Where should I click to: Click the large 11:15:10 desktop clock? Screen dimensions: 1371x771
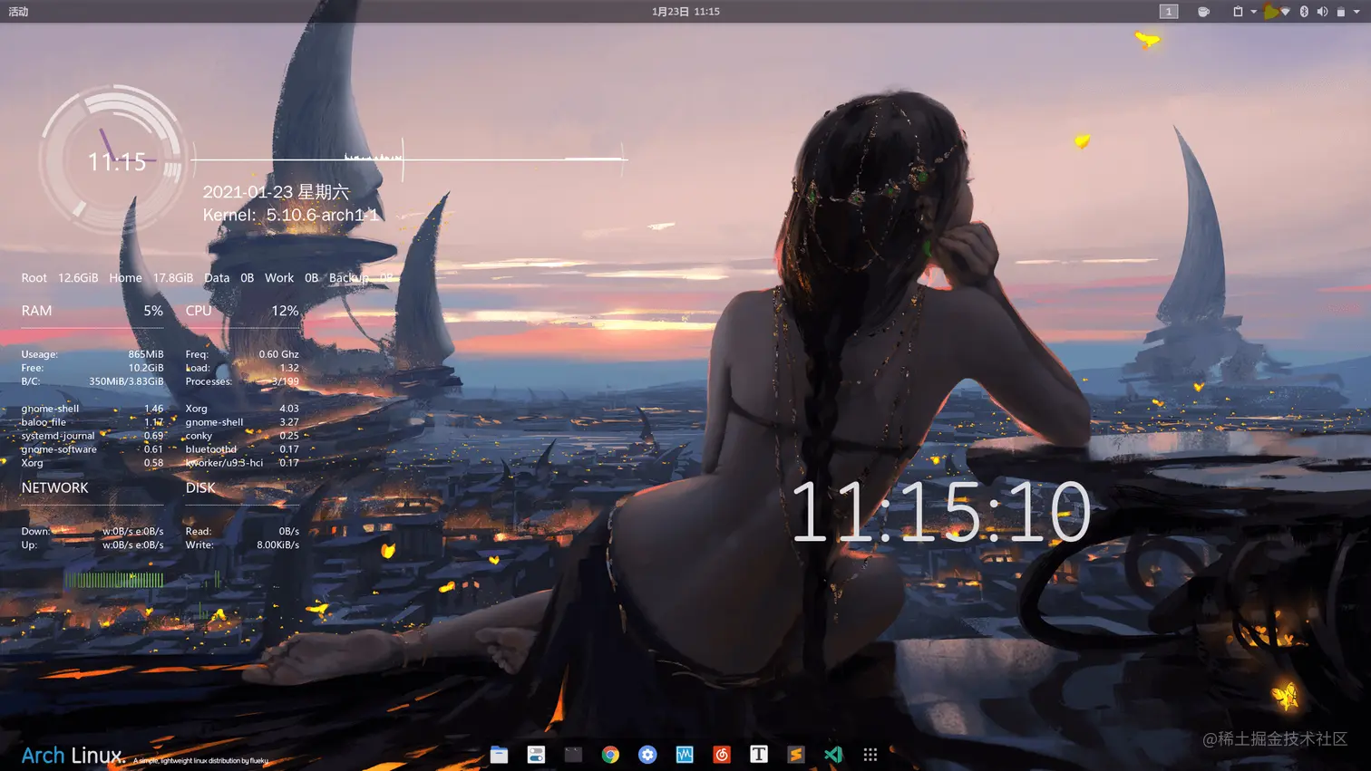click(940, 513)
